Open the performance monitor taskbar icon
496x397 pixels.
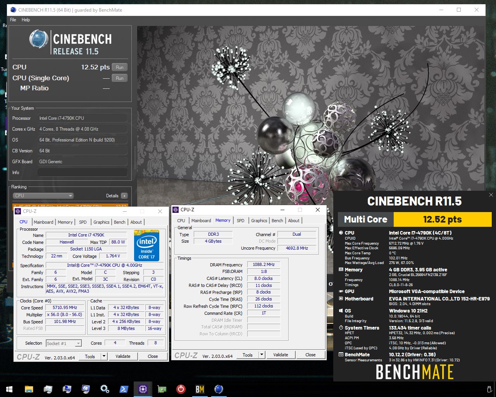pyautogui.click(x=48, y=389)
